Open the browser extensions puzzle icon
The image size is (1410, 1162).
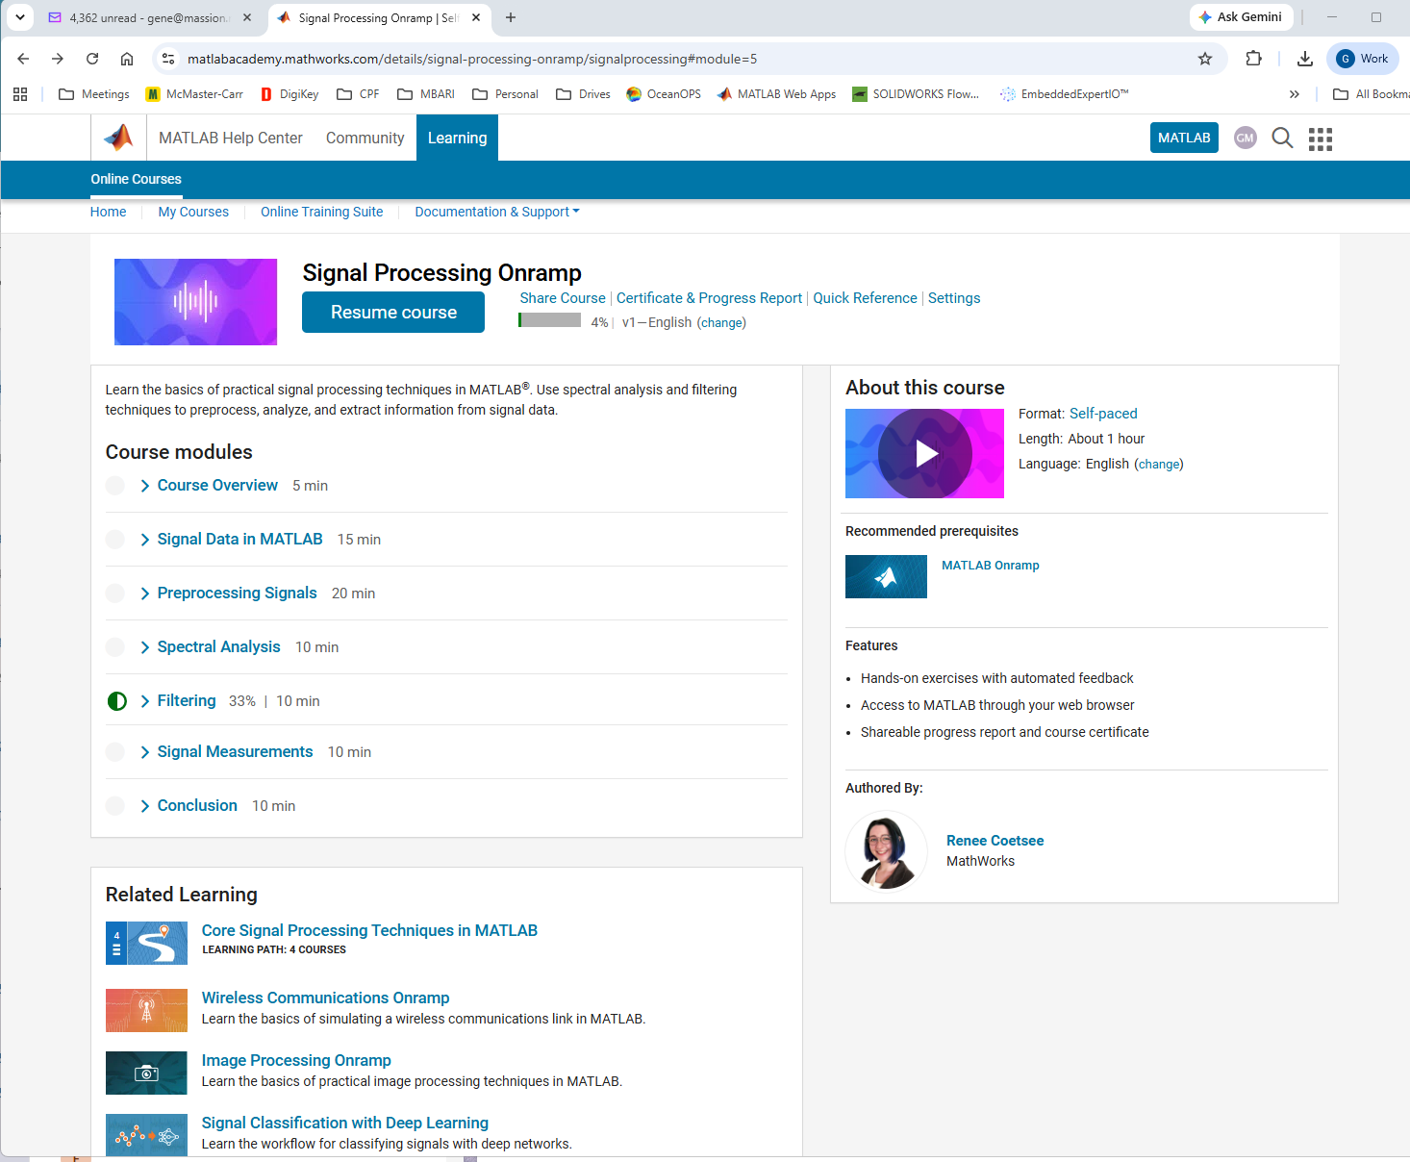pyautogui.click(x=1253, y=59)
